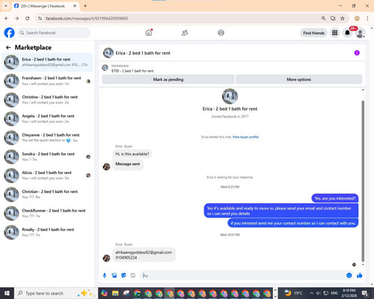Click the 'Hi, is this available?' message
The height and width of the screenshot is (299, 374).
pos(132,154)
